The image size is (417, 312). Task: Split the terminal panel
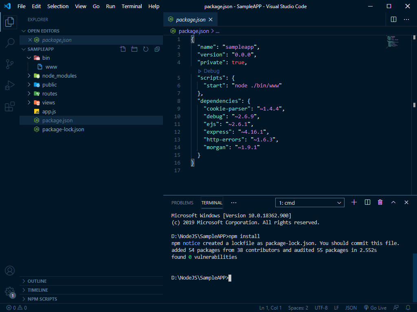point(367,202)
